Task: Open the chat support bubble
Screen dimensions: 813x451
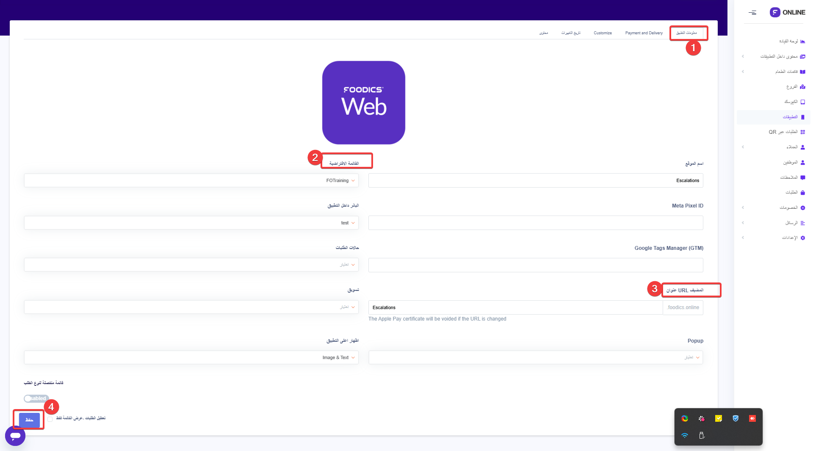Action: click(x=15, y=436)
